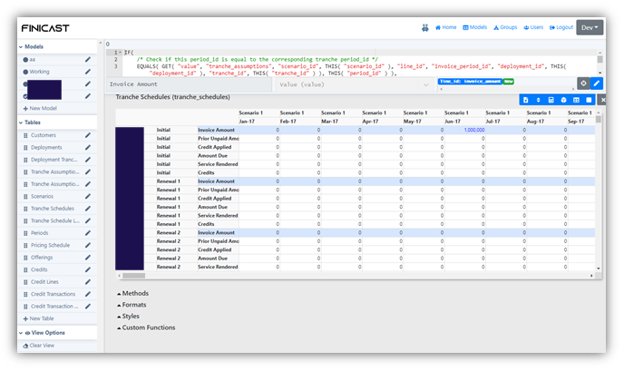Screen dimensions: 624x371
Task: Expand the Styles section
Action: 128,316
